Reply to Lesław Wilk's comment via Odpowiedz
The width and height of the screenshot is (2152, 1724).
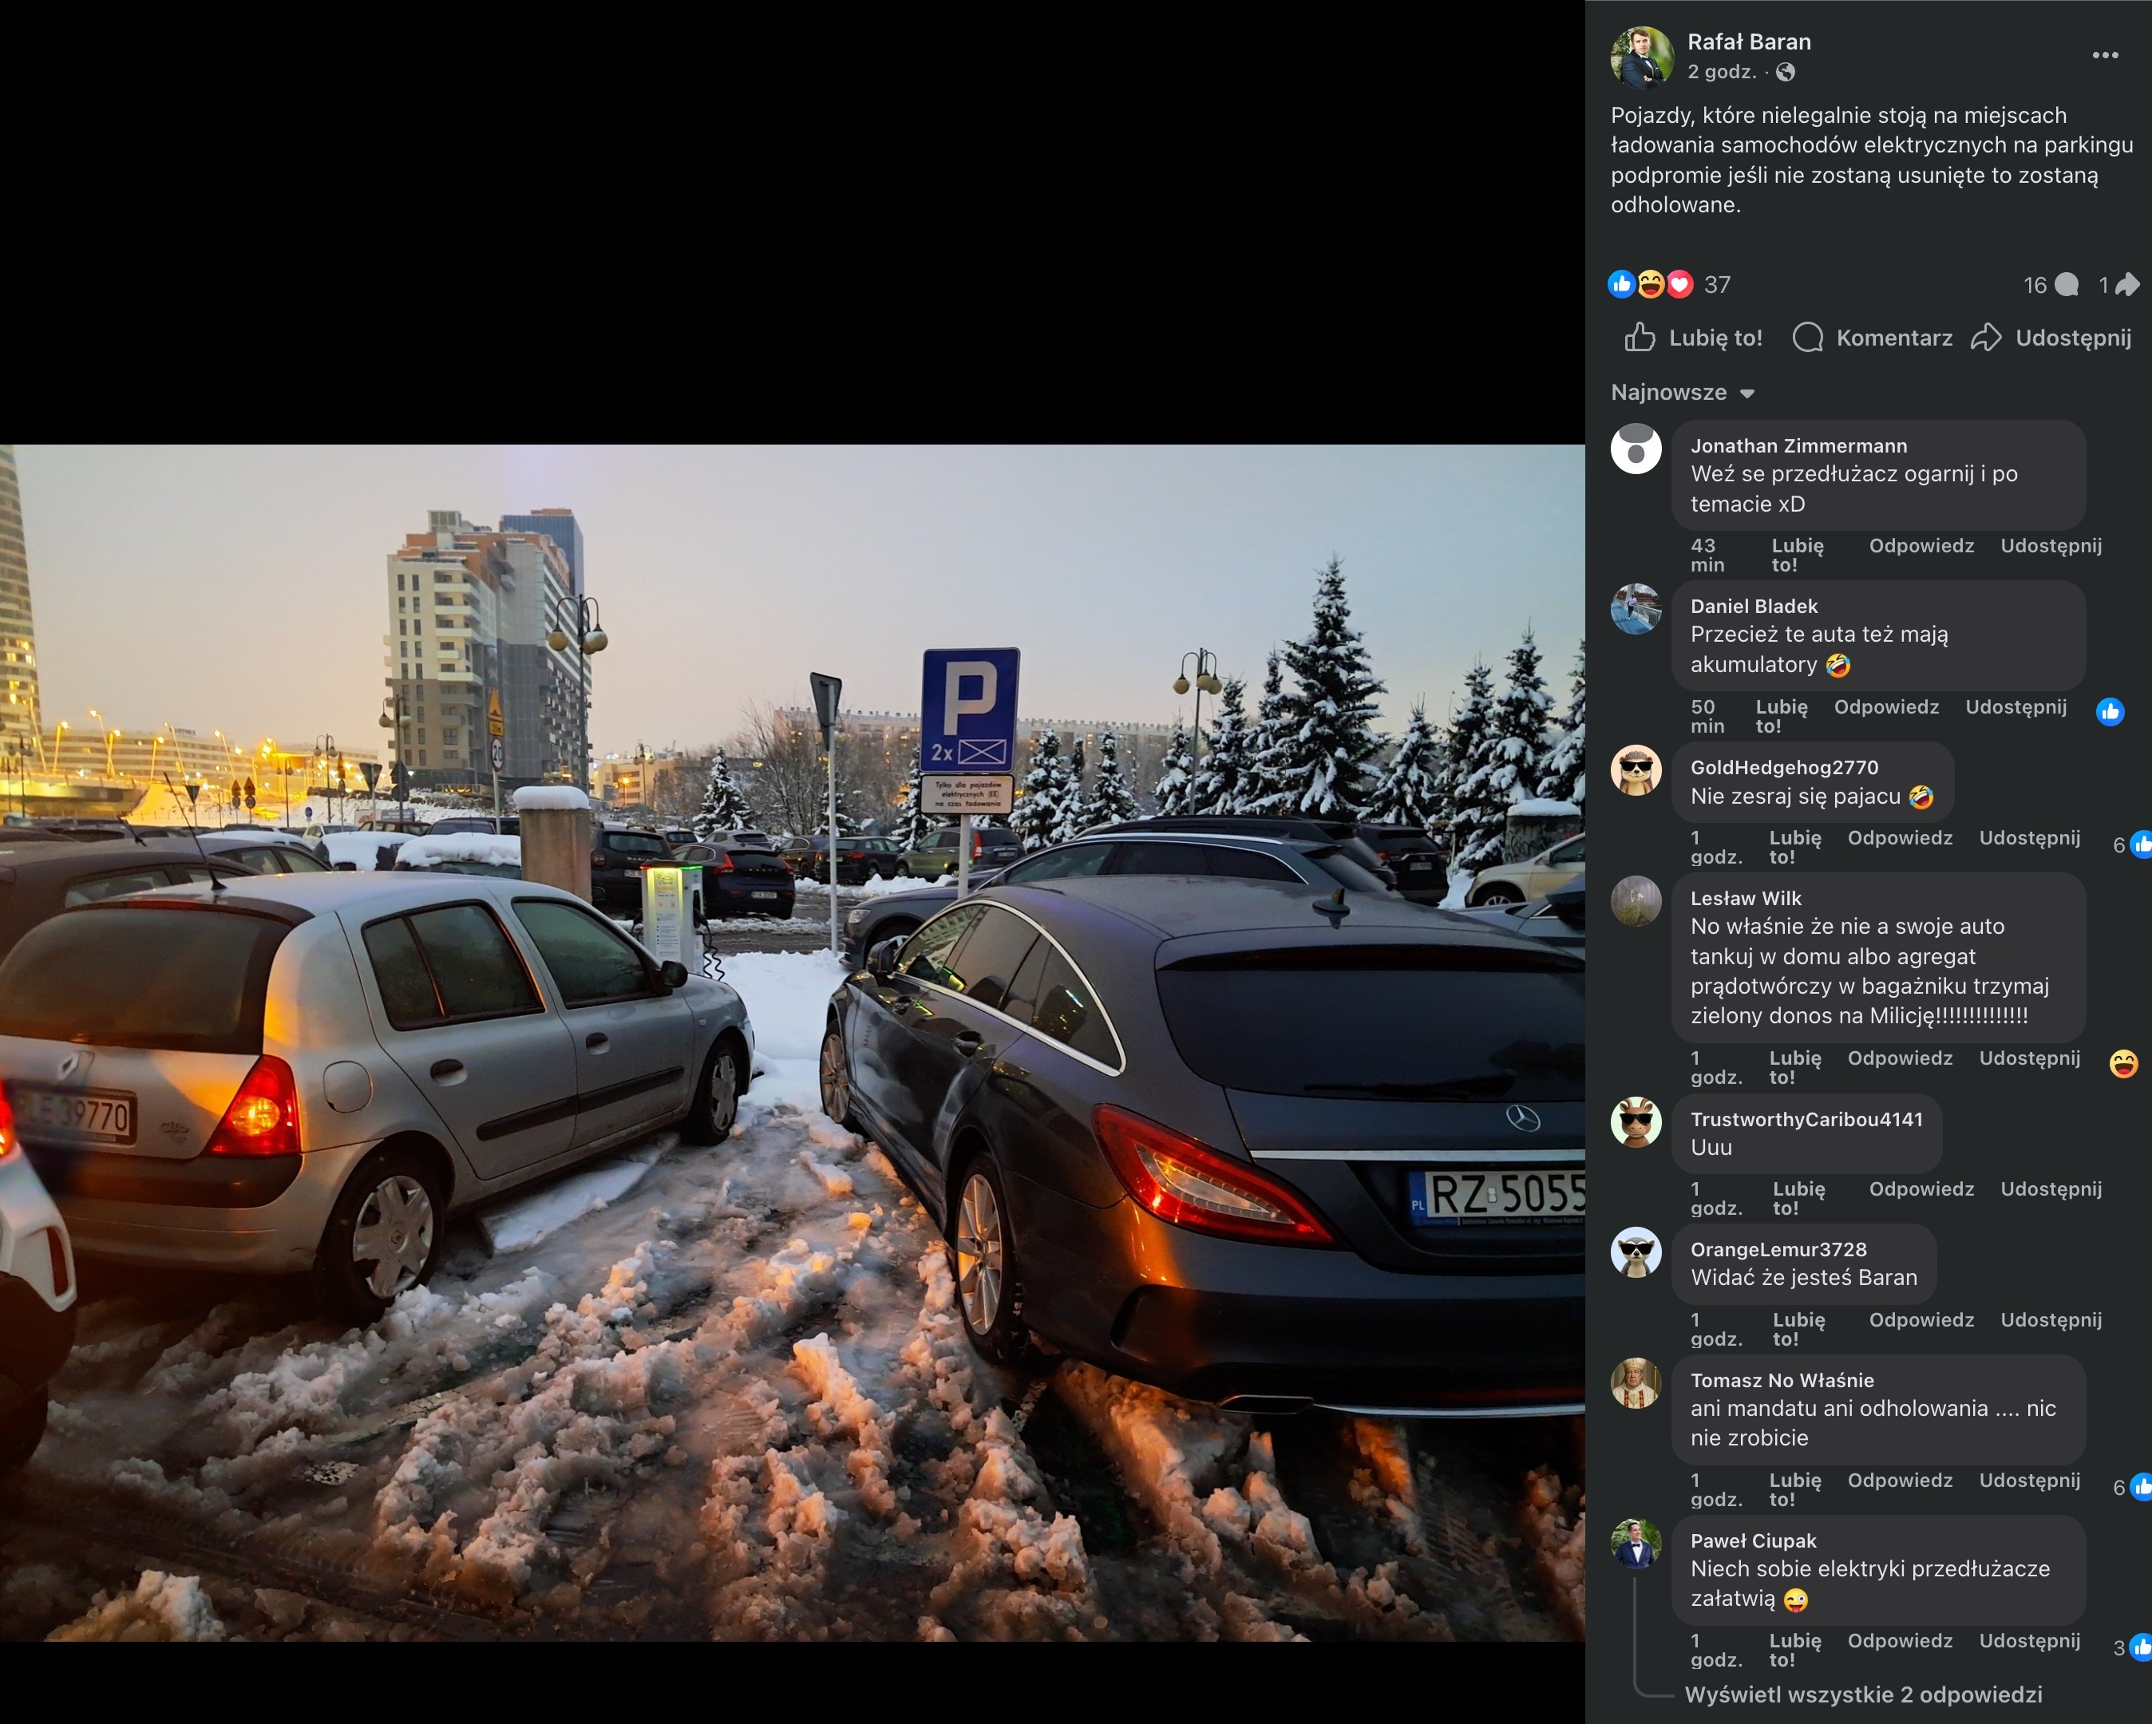1900,1058
